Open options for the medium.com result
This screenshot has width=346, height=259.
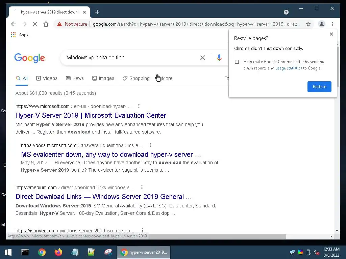point(142,187)
